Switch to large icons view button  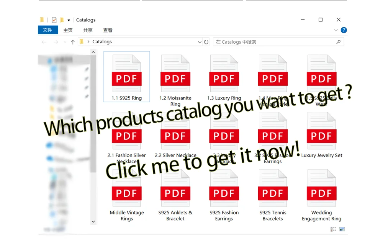[342, 229]
